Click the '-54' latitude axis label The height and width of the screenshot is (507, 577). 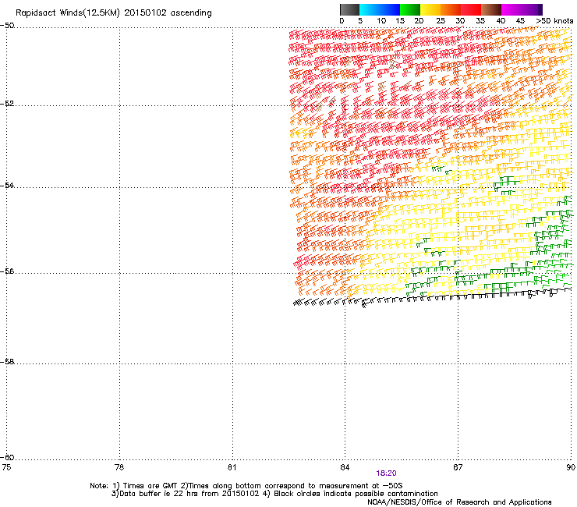coord(7,185)
